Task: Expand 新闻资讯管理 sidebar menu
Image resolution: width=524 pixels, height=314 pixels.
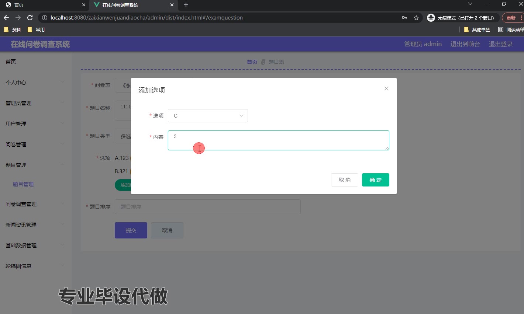Action: pos(36,225)
